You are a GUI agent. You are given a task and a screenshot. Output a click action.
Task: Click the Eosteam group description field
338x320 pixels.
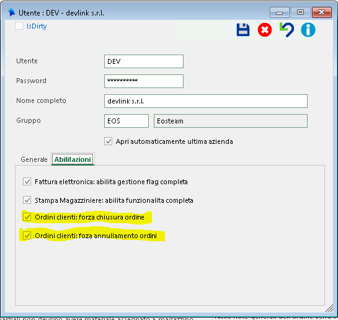click(231, 121)
